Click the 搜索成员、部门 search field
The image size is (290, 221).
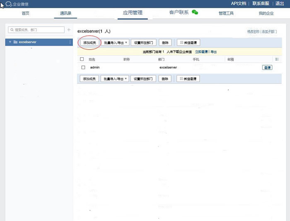(x=36, y=30)
